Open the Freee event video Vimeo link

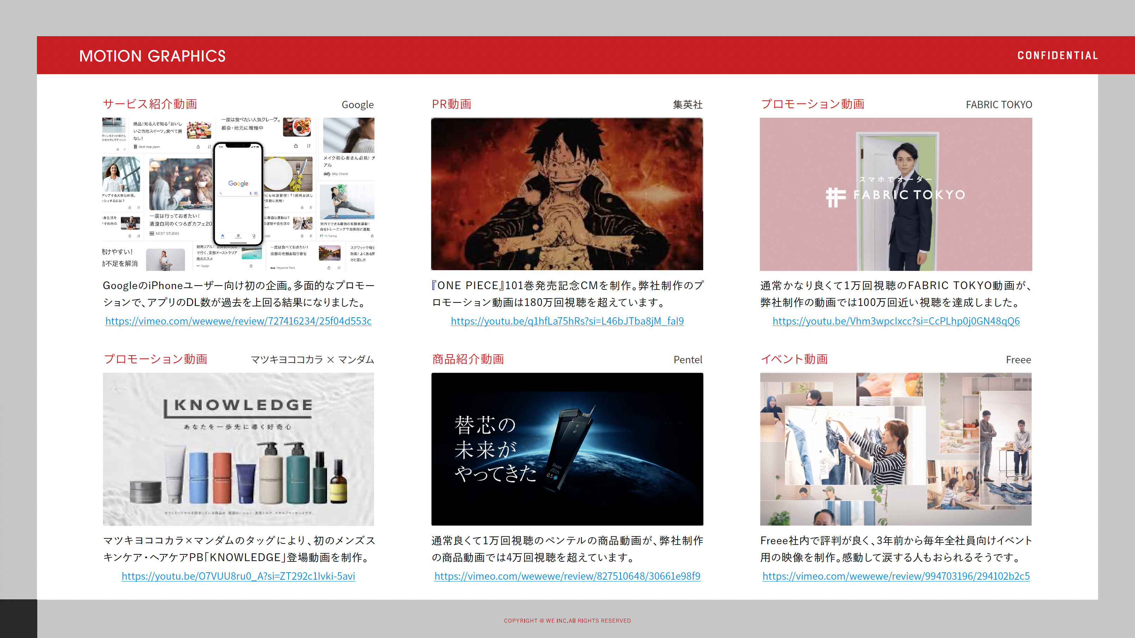(x=896, y=576)
